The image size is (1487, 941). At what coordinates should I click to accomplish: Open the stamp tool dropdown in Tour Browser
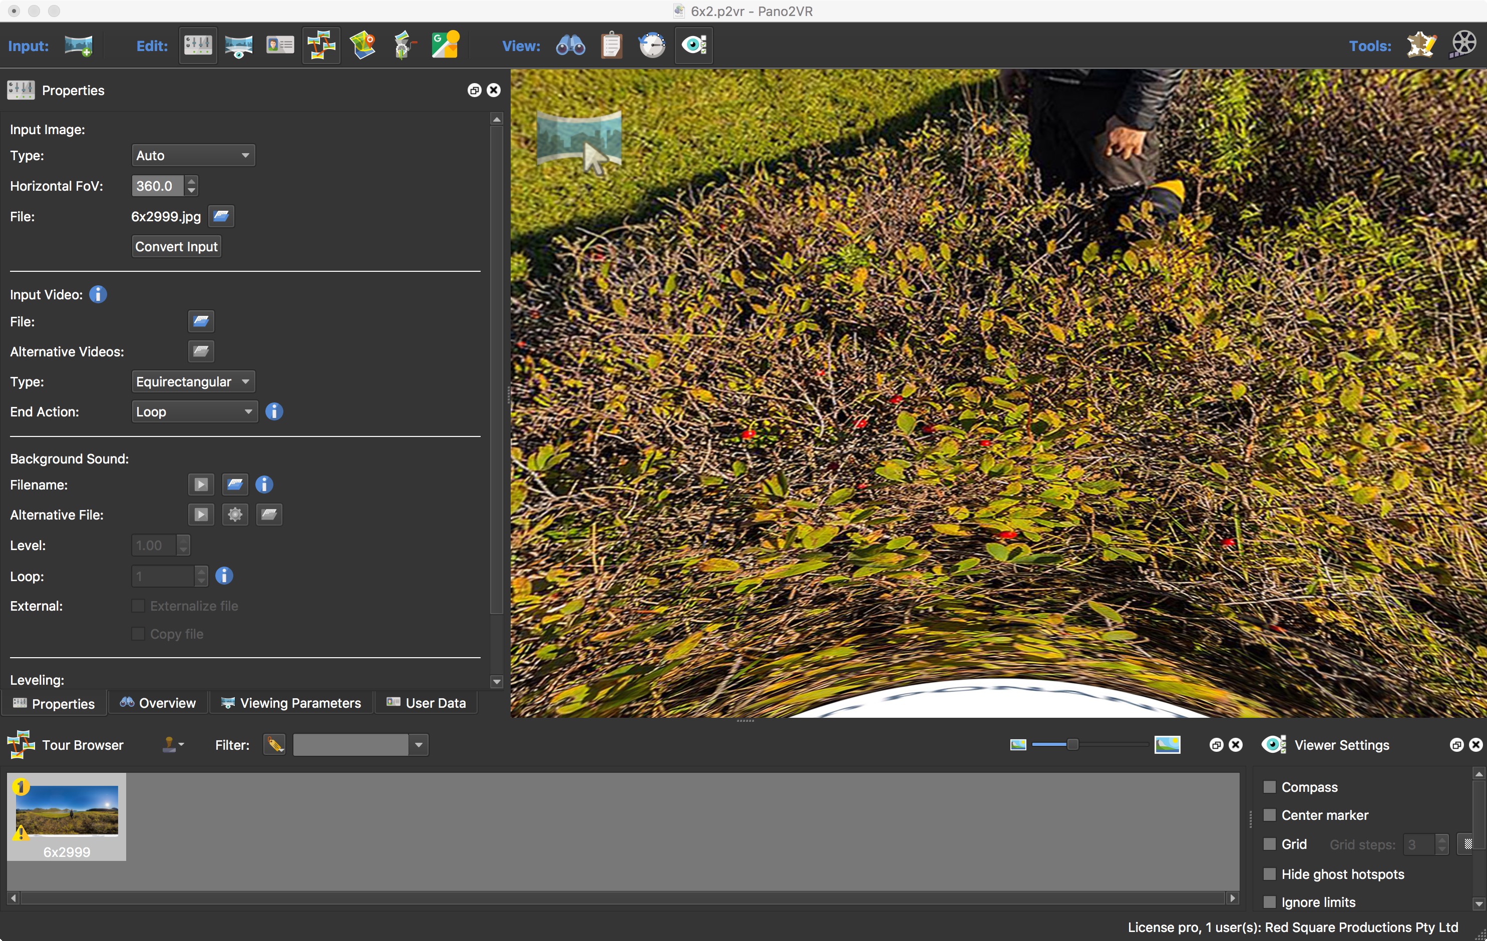pos(173,745)
